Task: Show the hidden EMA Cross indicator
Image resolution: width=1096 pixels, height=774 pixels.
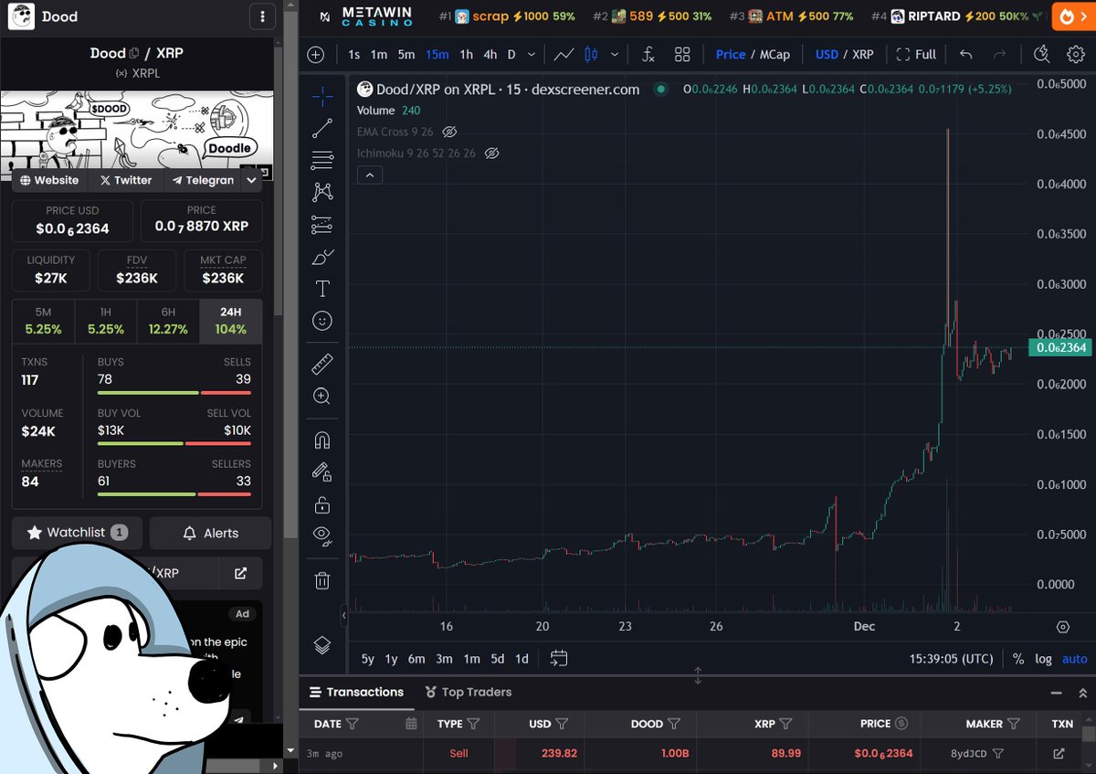Action: coord(448,132)
